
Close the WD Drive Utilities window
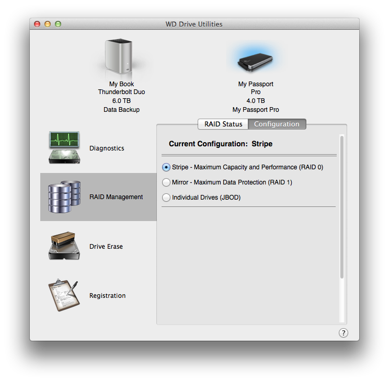(37, 24)
